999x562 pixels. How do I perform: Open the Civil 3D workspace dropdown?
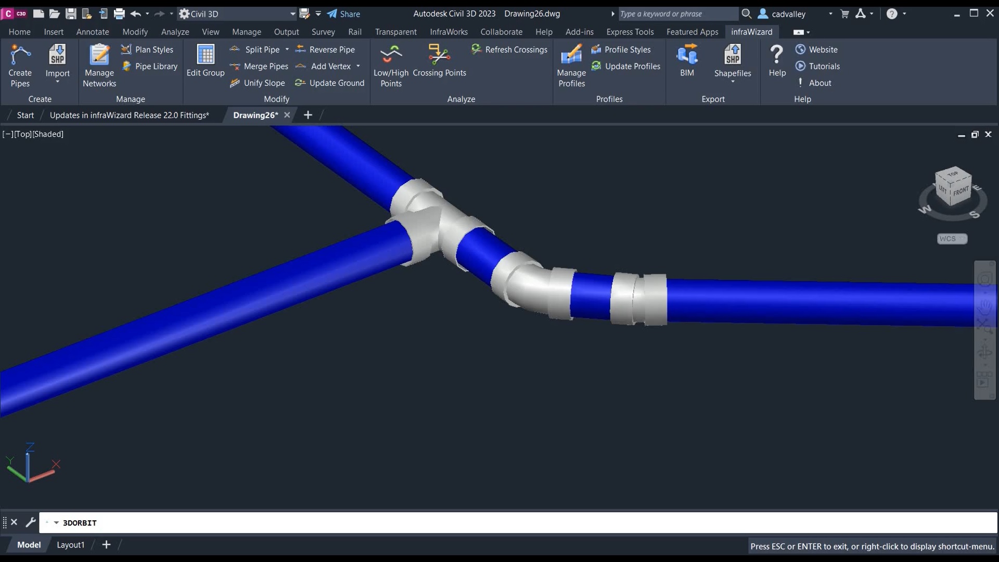point(292,14)
